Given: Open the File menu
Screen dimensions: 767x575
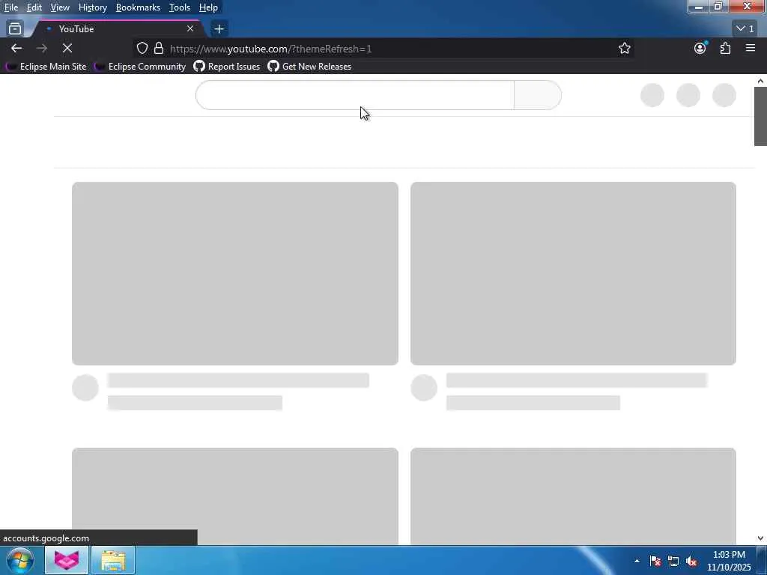Looking at the screenshot, I should click(x=11, y=7).
